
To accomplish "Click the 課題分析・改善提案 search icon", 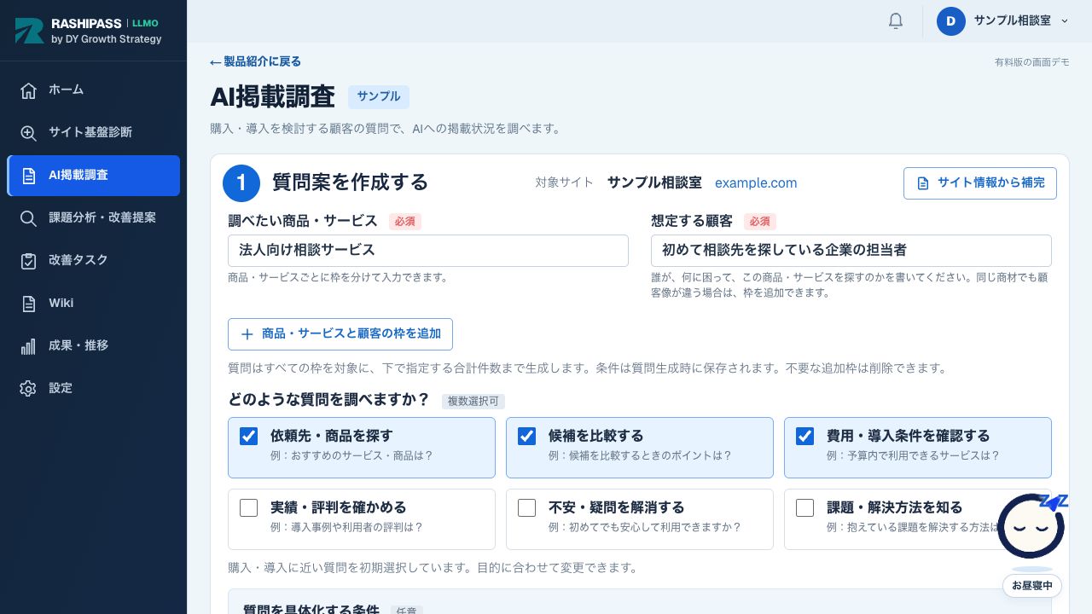I will click(28, 218).
